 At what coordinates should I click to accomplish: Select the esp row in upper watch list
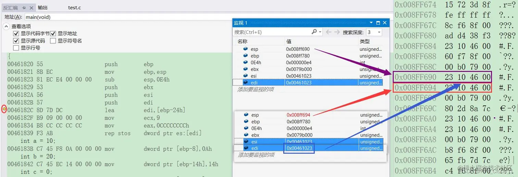tap(308, 49)
